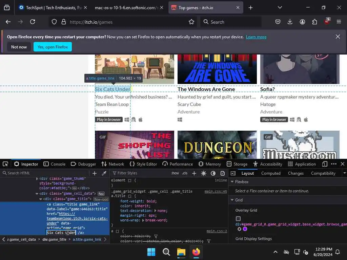Viewport: 347px width, 260px height.
Task: Create new node with plus icon
Action: (x=95, y=173)
